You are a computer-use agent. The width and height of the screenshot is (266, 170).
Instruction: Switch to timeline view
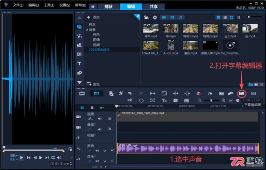[x=96, y=93]
